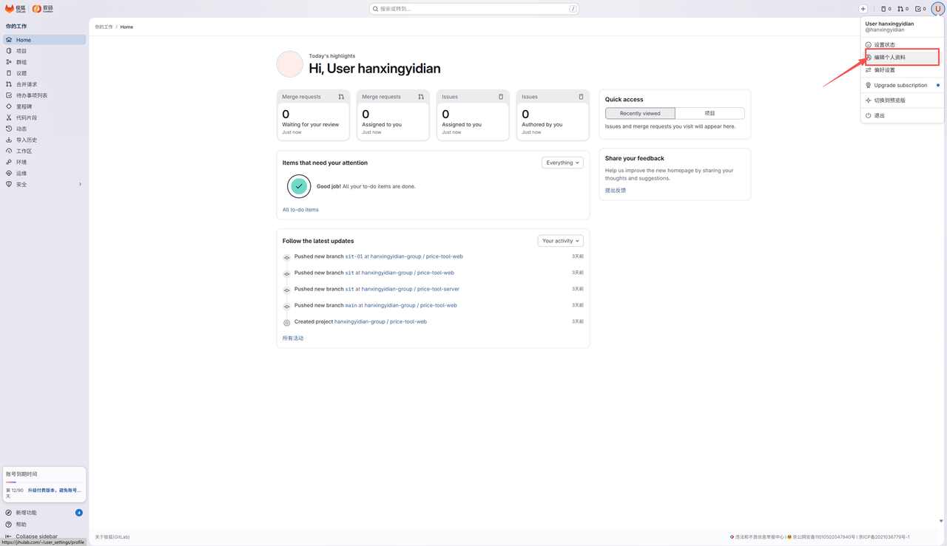Click the user avatar in top right

[937, 9]
